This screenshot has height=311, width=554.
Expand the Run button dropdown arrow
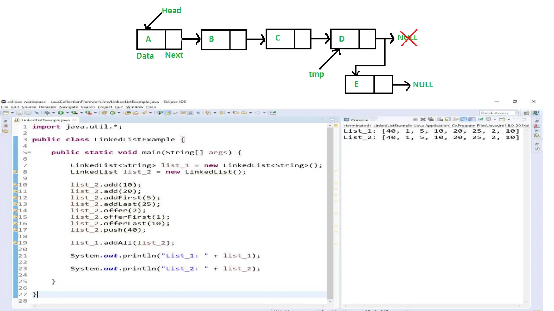pos(67,113)
